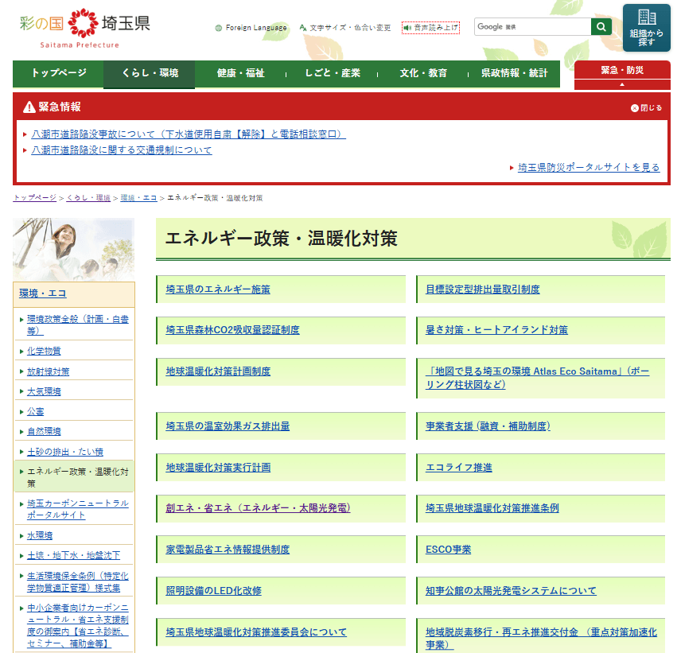Image resolution: width=681 pixels, height=653 pixels.
Task: Open the 環境・エコ sidebar heading
Action: 43,293
